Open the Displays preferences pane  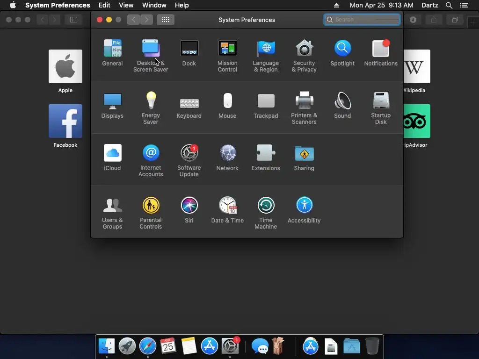[112, 105]
